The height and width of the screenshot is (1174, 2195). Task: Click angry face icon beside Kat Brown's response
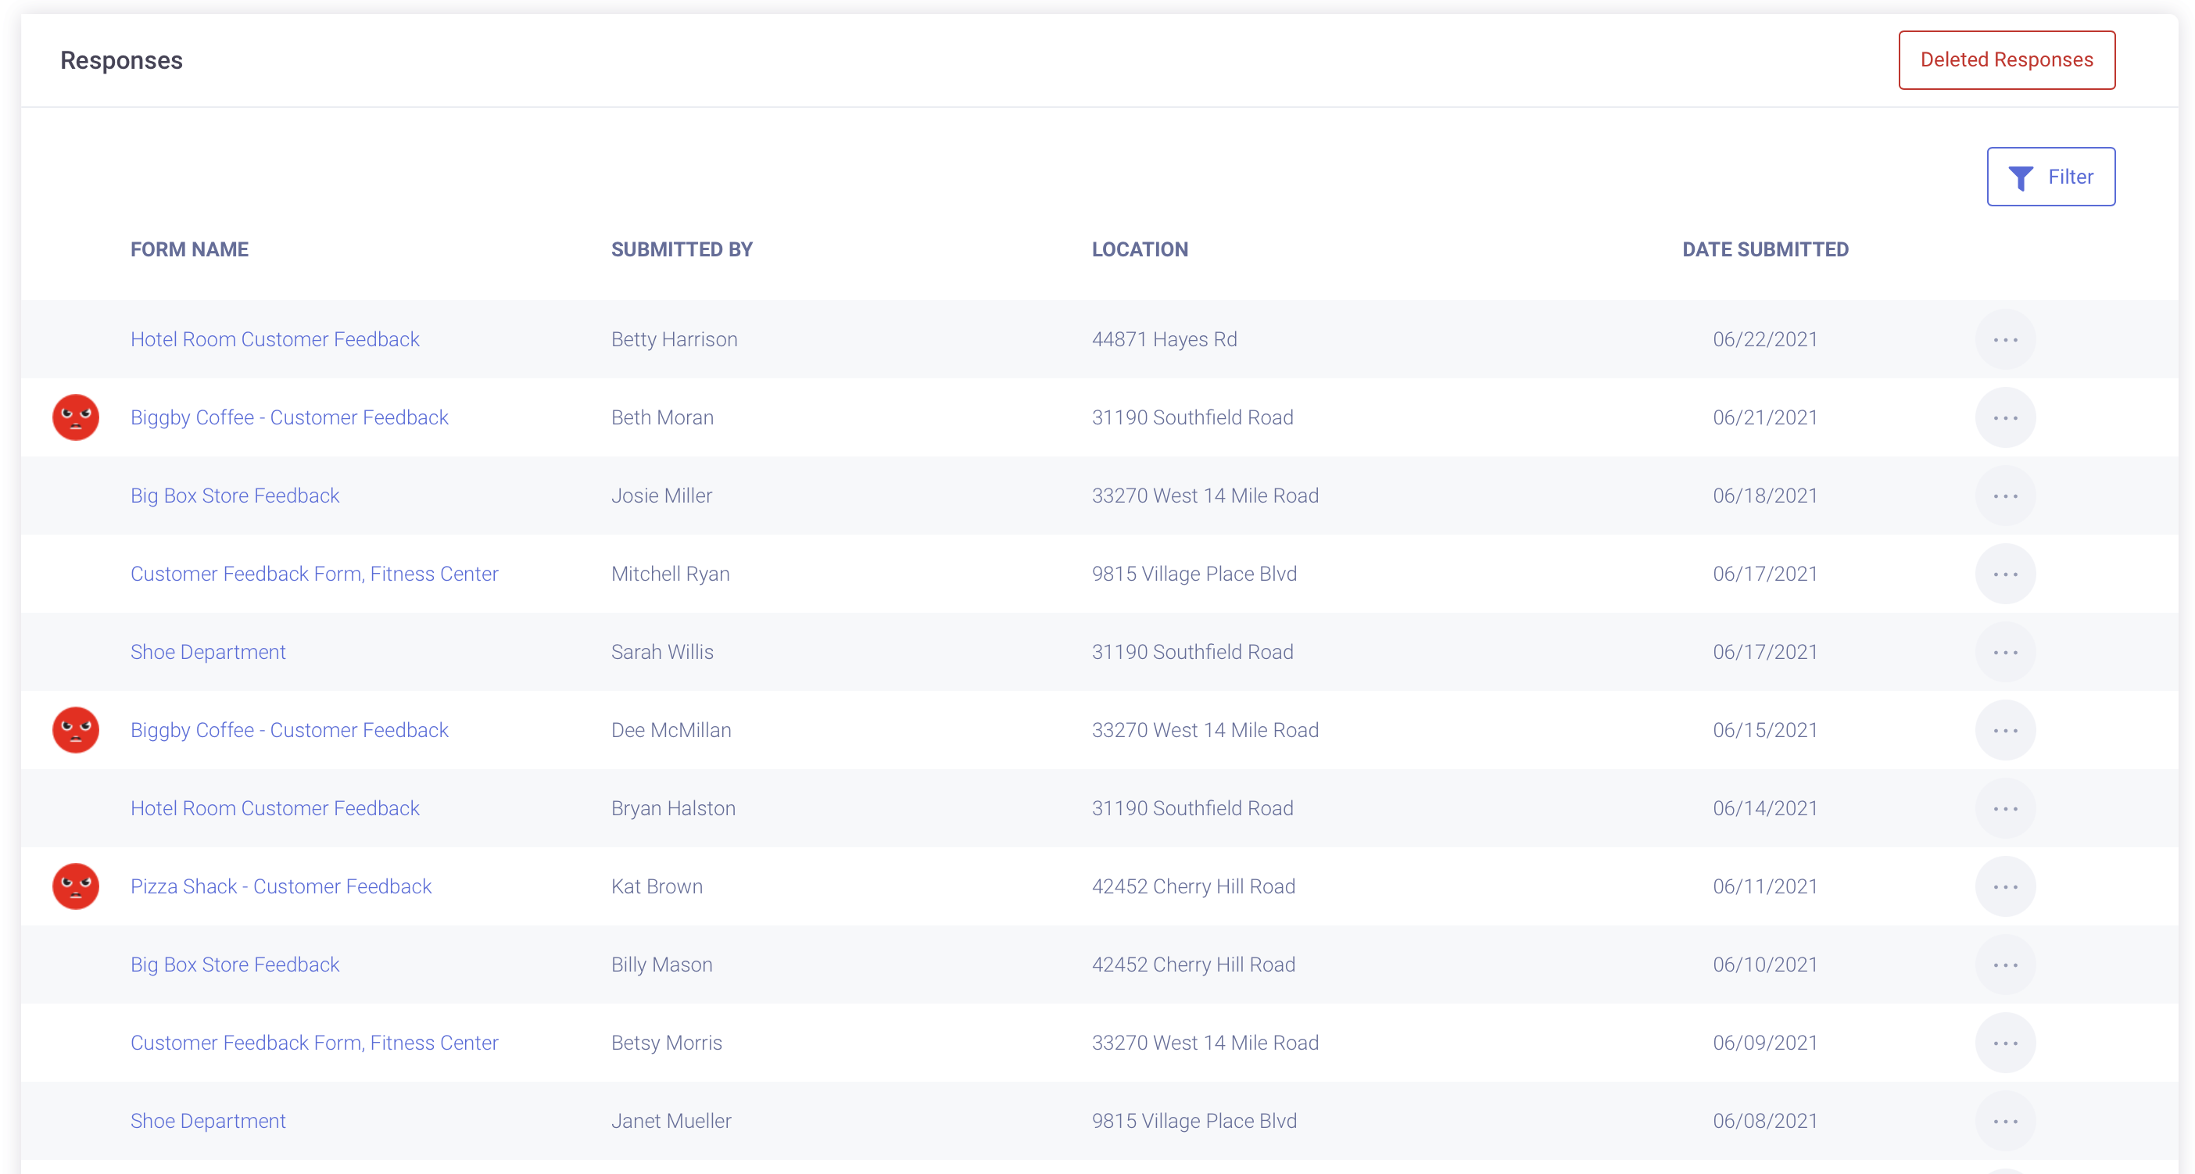click(76, 886)
